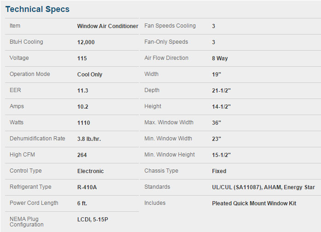Select the Fixed chassis type value
Screen dimensions: 321x232
pyautogui.click(x=219, y=171)
